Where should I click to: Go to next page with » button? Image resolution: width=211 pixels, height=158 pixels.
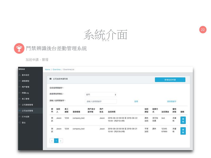click(61, 141)
